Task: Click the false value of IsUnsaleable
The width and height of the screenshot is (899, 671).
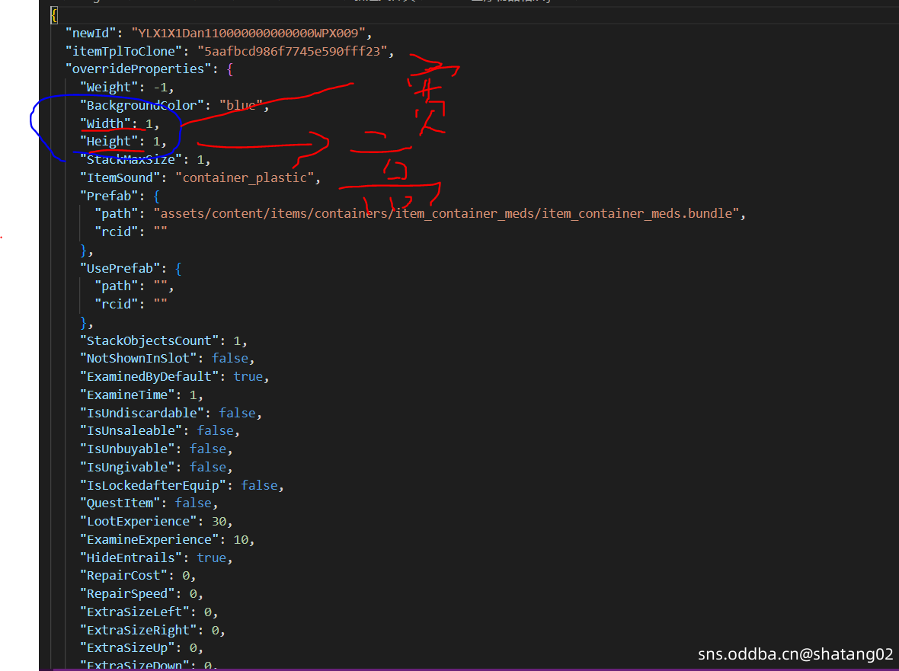Action: [x=215, y=430]
